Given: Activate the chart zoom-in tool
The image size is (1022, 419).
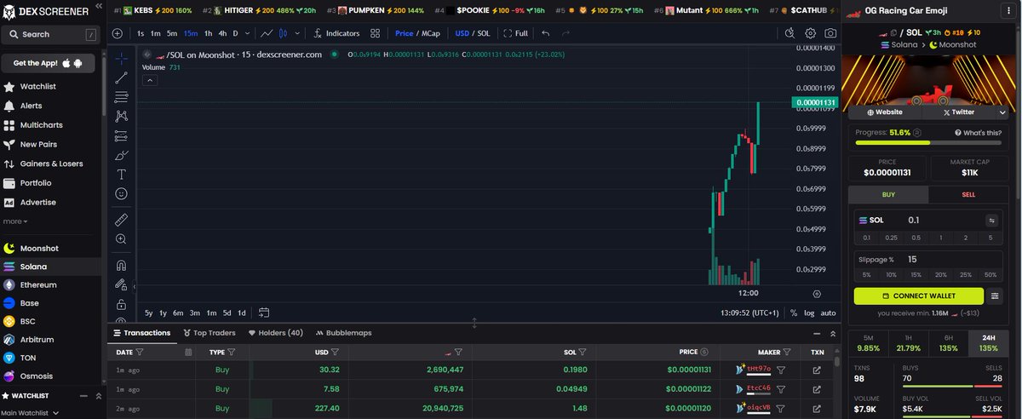Looking at the screenshot, I should click(x=121, y=239).
